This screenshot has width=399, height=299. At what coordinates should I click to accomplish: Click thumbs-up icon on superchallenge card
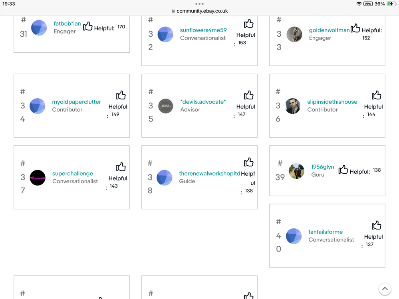tap(121, 167)
